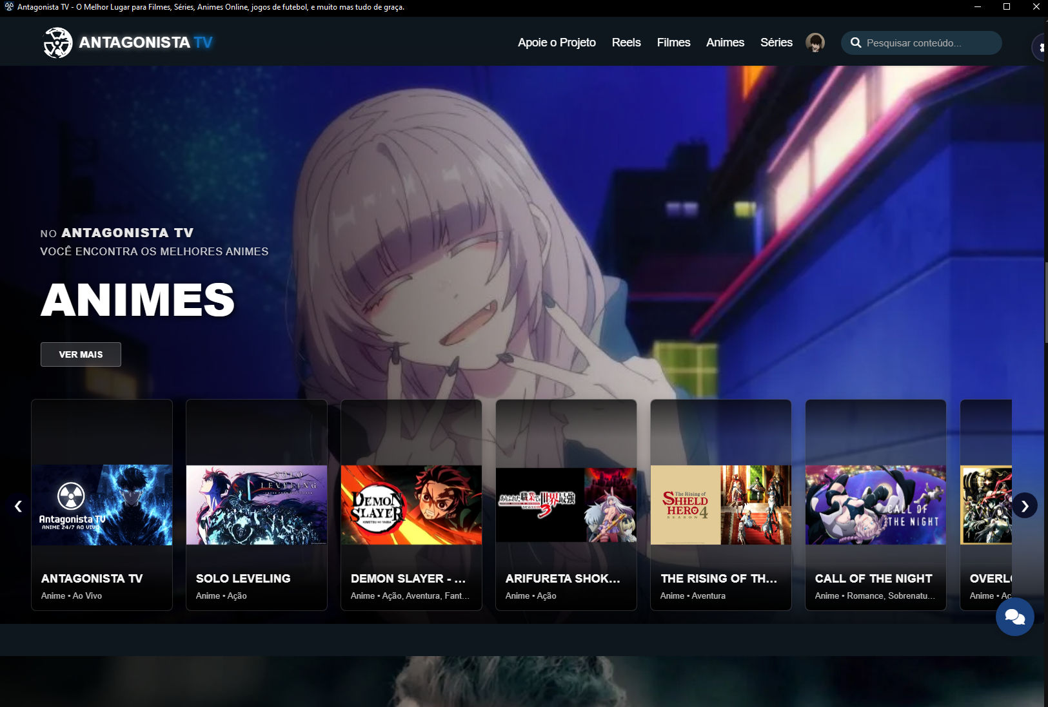This screenshot has width=1048, height=707.
Task: Open the Reels section
Action: point(626,43)
